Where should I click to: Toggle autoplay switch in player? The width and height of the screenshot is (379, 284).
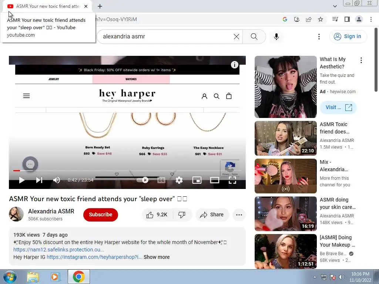(x=142, y=180)
